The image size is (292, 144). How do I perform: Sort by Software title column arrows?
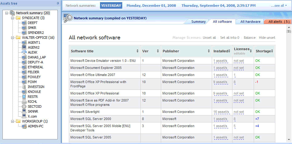coord(137,51)
